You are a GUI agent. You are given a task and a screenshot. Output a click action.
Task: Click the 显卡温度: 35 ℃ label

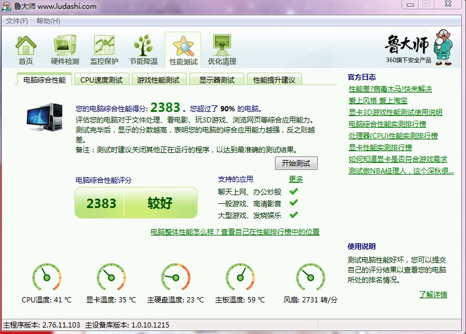point(111,299)
